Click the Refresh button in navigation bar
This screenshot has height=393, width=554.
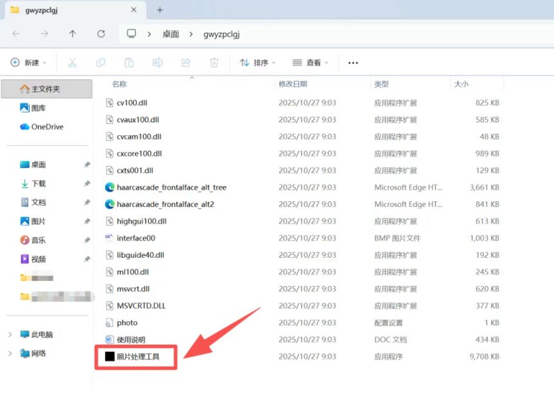click(x=101, y=34)
